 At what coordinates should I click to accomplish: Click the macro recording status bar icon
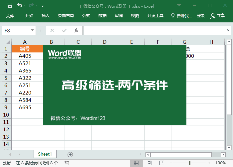click(x=67, y=163)
